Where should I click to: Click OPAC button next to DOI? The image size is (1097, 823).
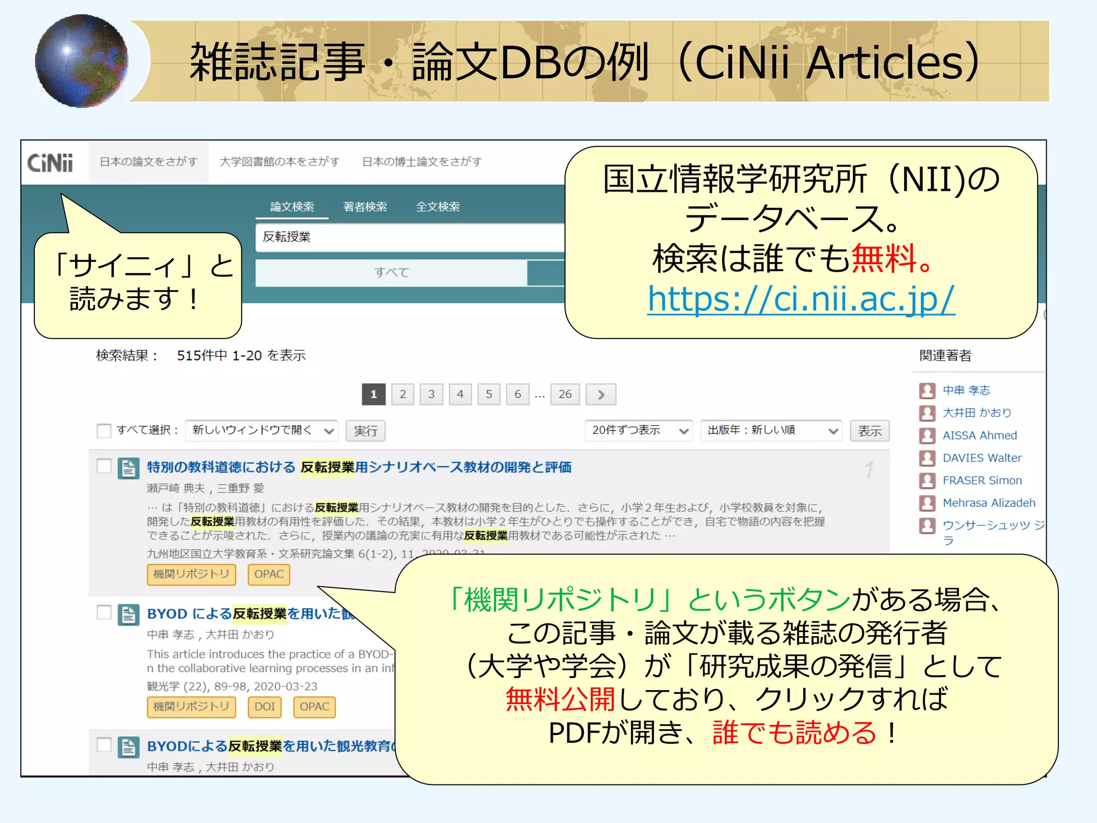pyautogui.click(x=314, y=707)
